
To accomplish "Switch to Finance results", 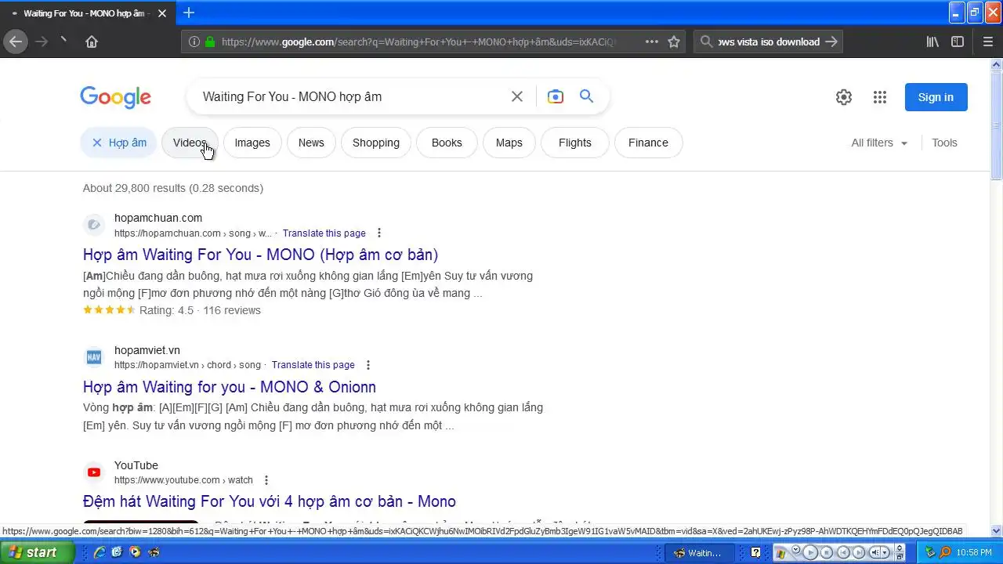I will pos(648,143).
